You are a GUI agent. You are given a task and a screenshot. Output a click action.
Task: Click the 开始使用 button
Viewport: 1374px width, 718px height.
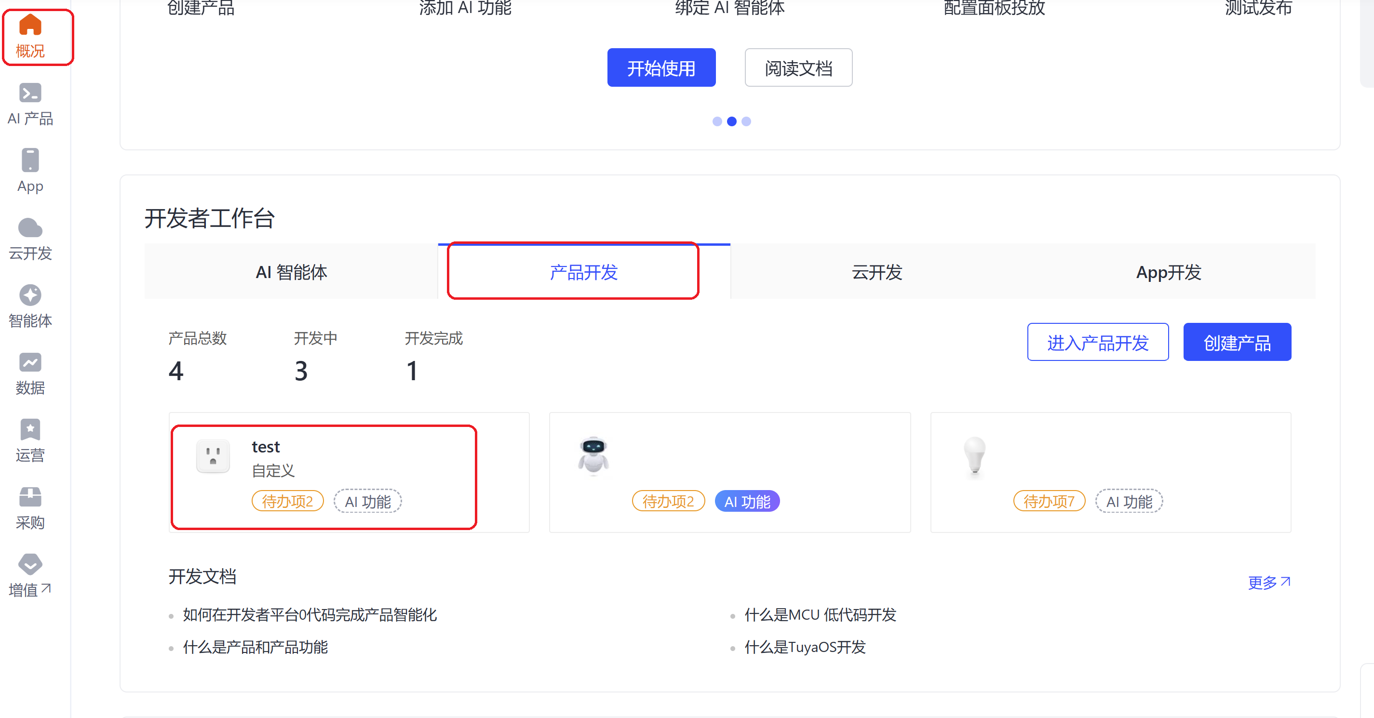pyautogui.click(x=661, y=67)
